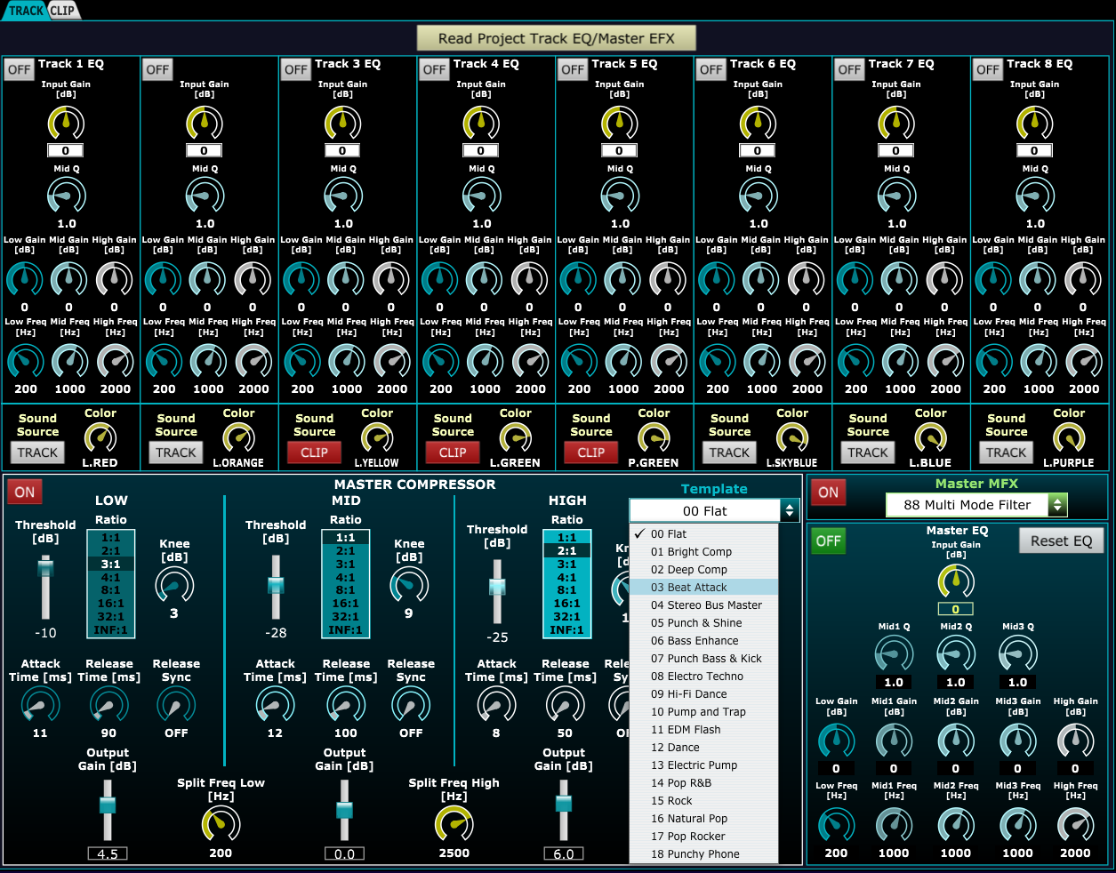Click Track 8 High Freq knob
This screenshot has height=873, width=1116.
(x=1083, y=362)
